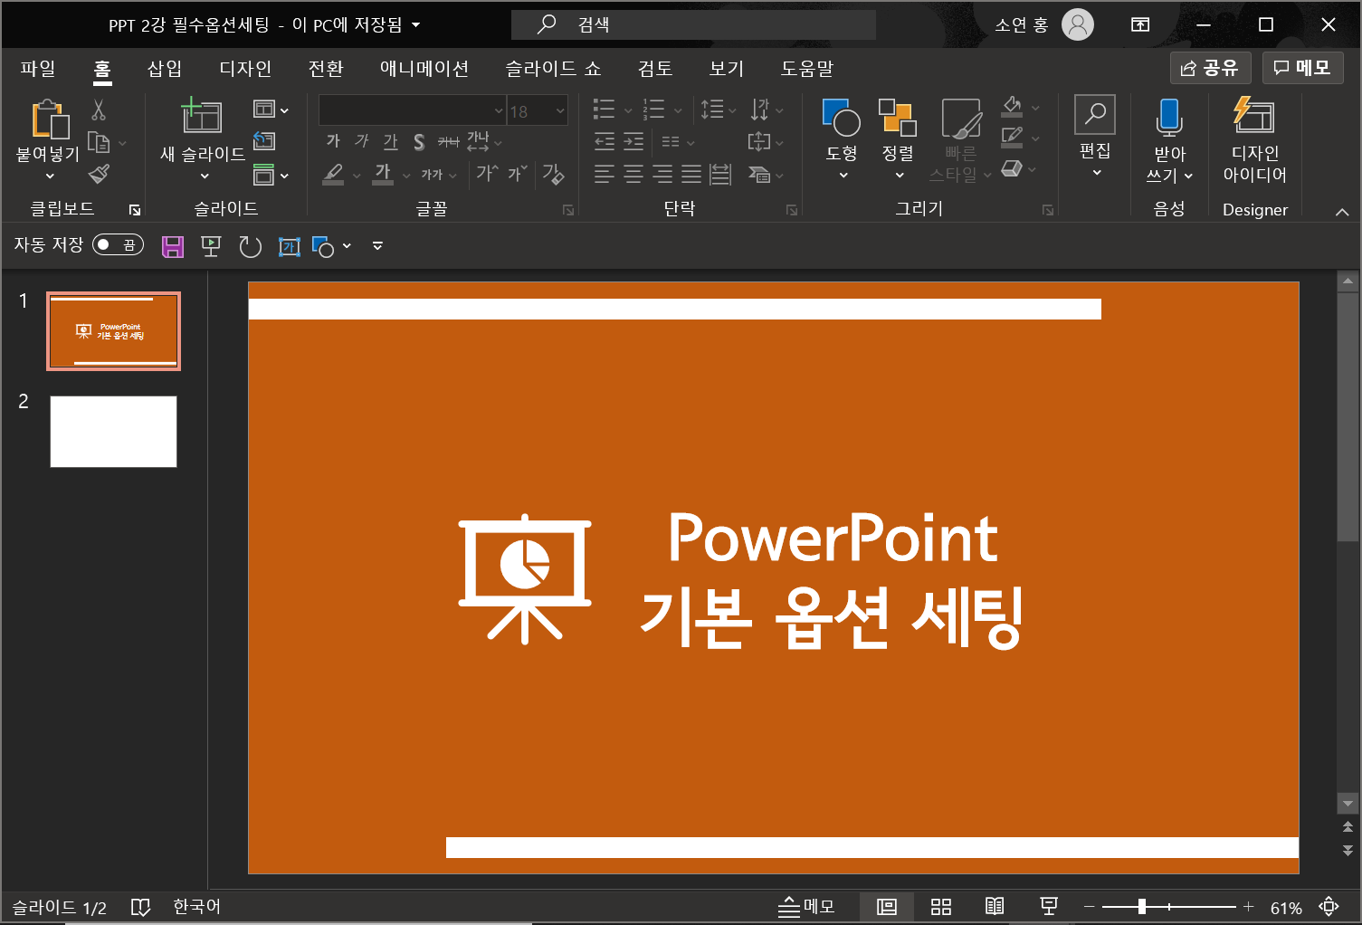
Task: Toggle text Shadow S button
Action: click(419, 141)
